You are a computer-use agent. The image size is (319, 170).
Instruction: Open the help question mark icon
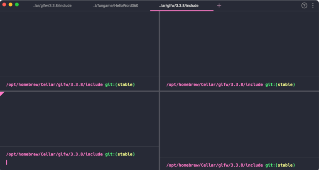tap(304, 5)
